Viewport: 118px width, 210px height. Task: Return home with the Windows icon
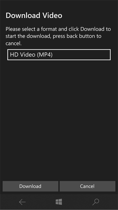click(59, 202)
